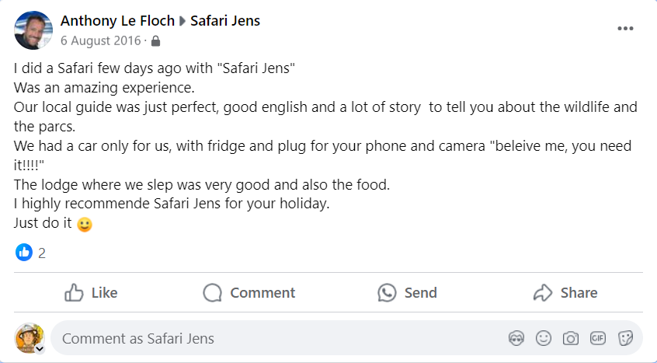Open the sticker picker icon

[x=625, y=338]
